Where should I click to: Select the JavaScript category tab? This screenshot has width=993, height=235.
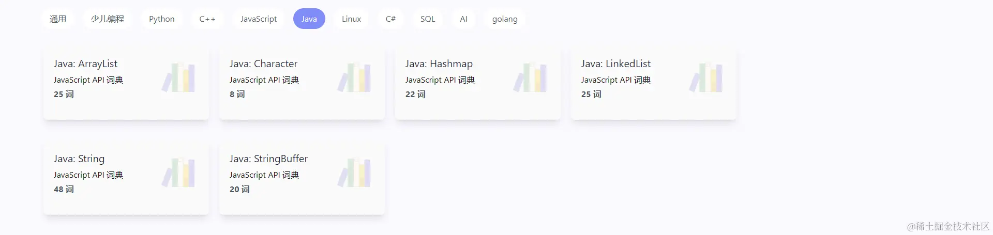259,19
